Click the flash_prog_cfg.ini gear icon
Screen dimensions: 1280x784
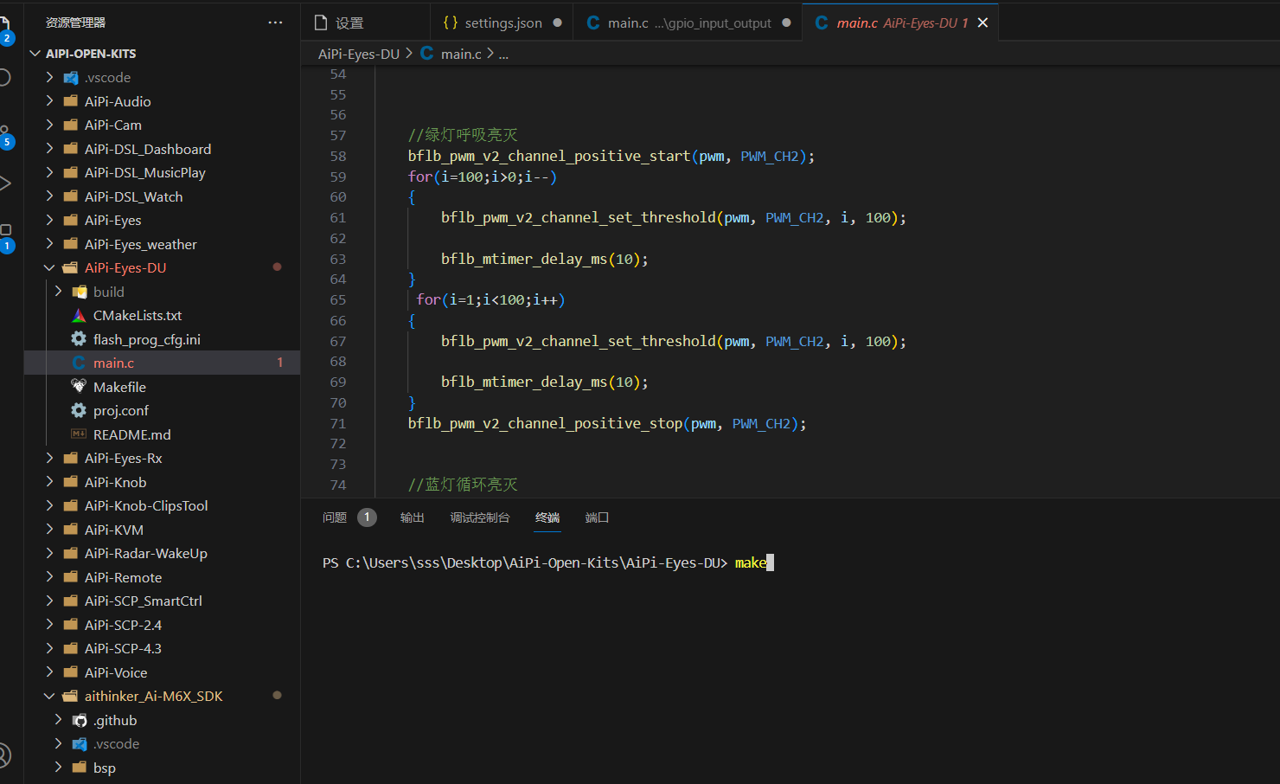point(79,339)
